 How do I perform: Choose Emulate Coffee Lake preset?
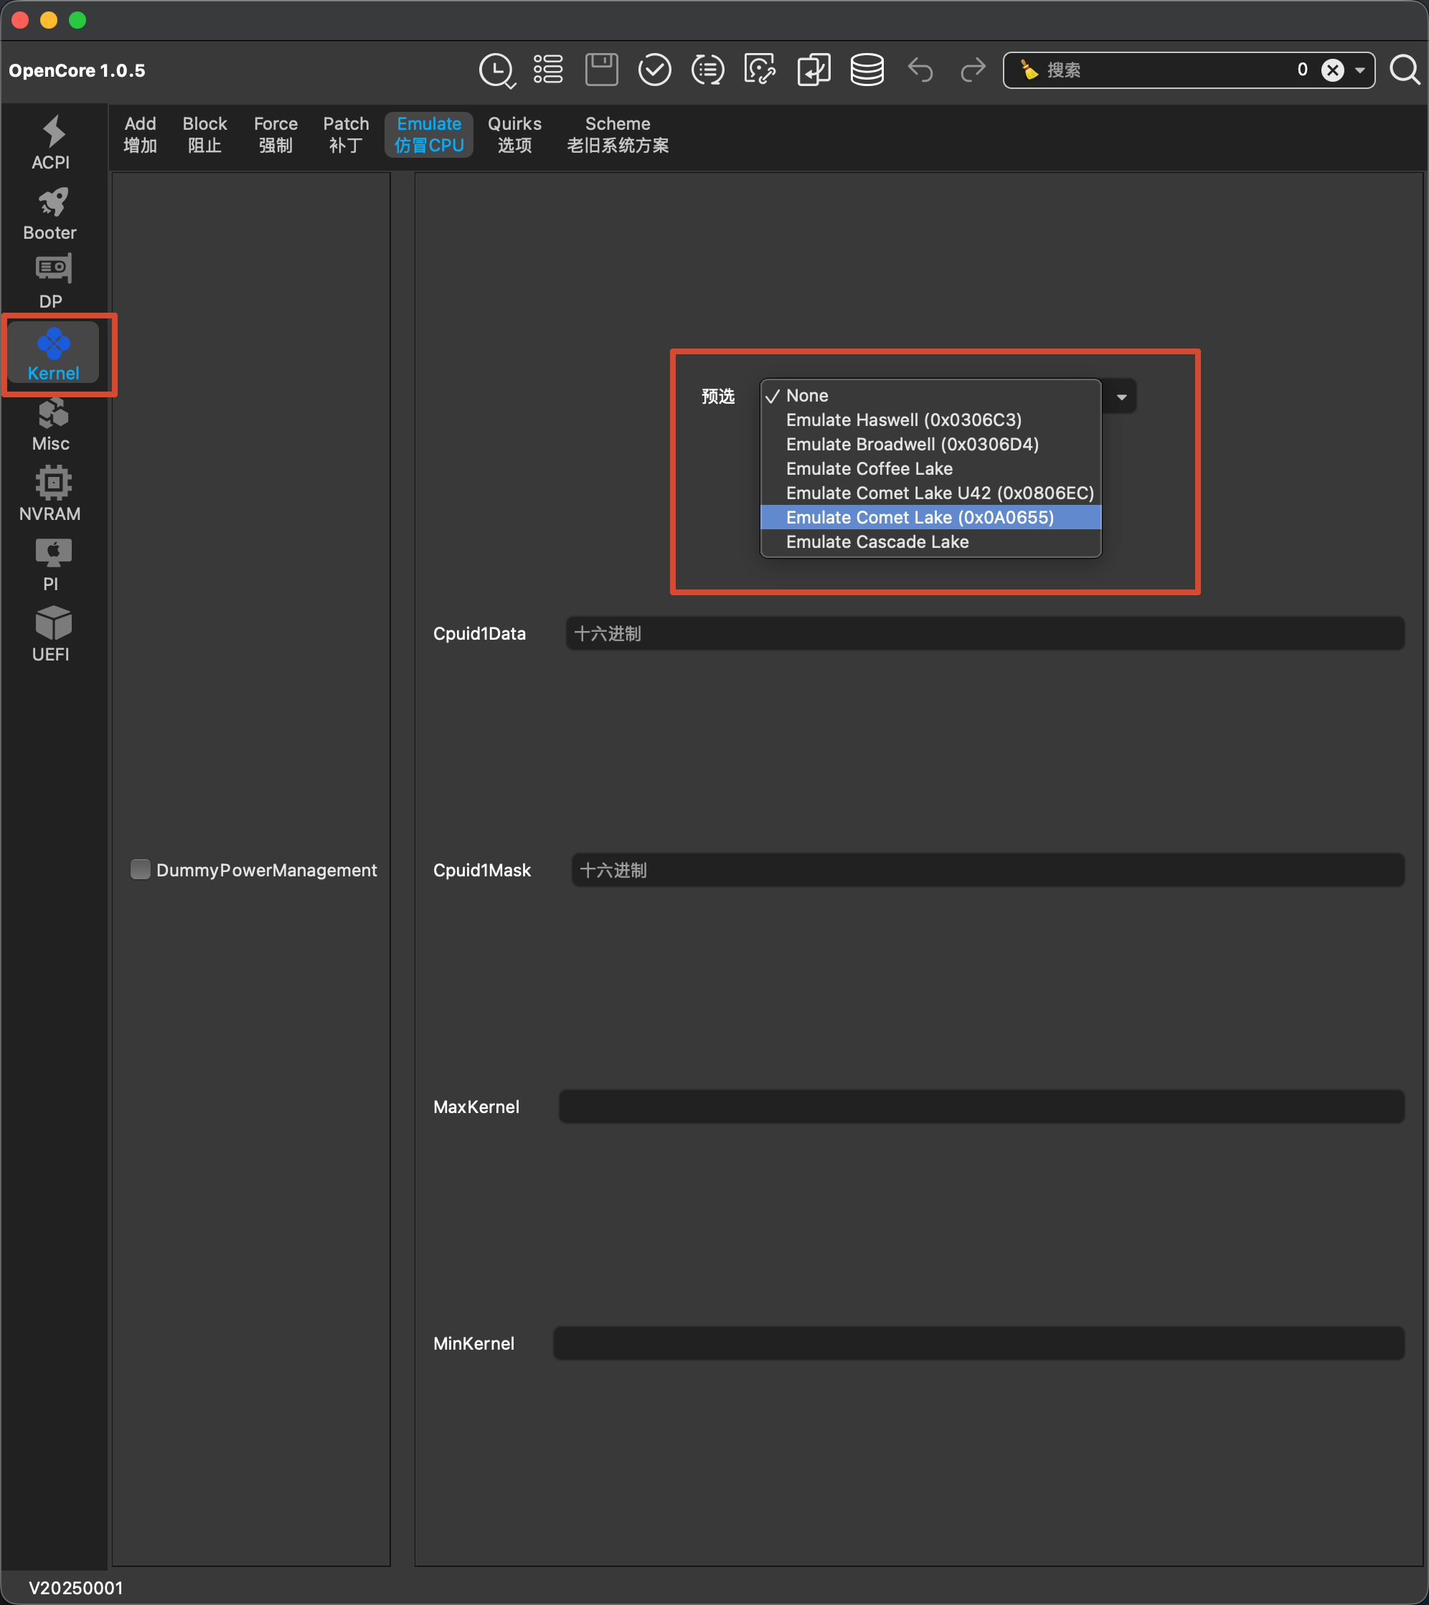pyautogui.click(x=931, y=469)
